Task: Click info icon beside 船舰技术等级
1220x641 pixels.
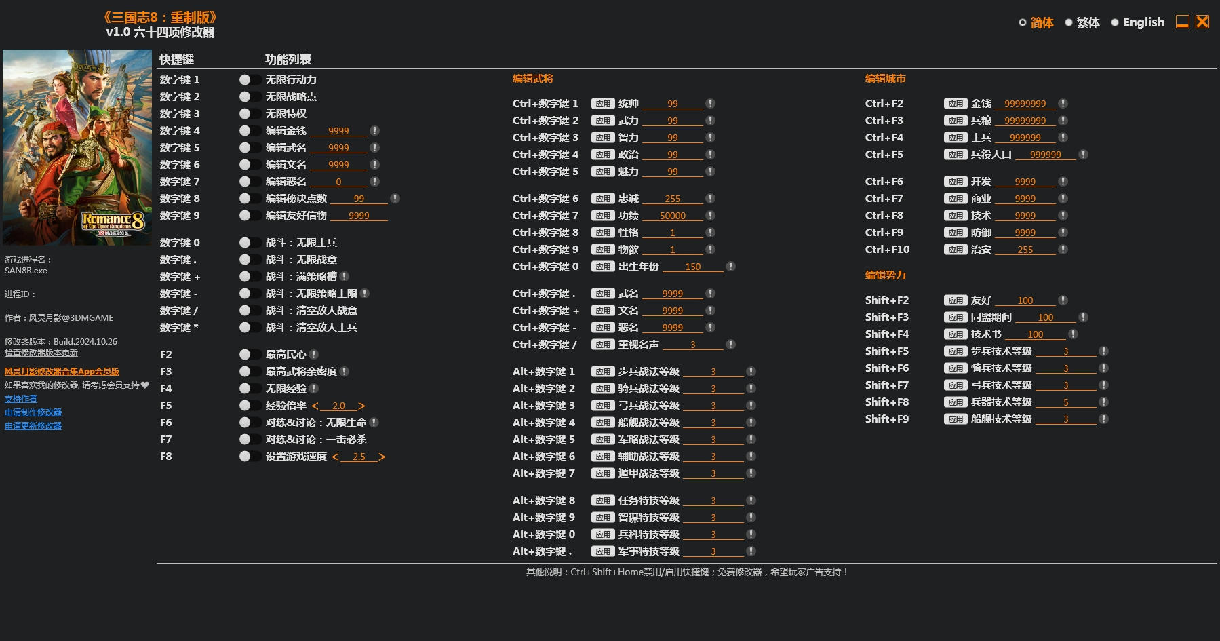Action: click(1103, 419)
